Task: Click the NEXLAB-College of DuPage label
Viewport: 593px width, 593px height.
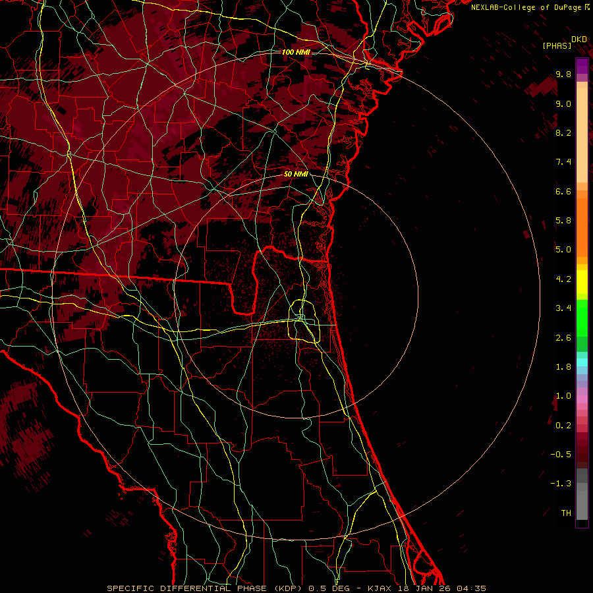Action: [x=526, y=7]
